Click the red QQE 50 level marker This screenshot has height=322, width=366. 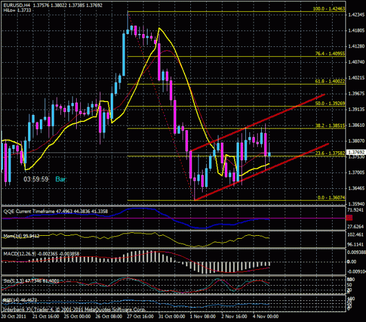point(349,218)
